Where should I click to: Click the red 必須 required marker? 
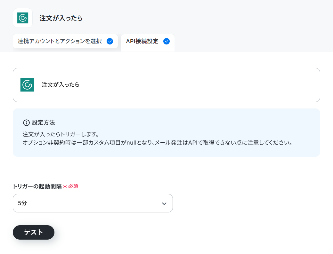73,186
